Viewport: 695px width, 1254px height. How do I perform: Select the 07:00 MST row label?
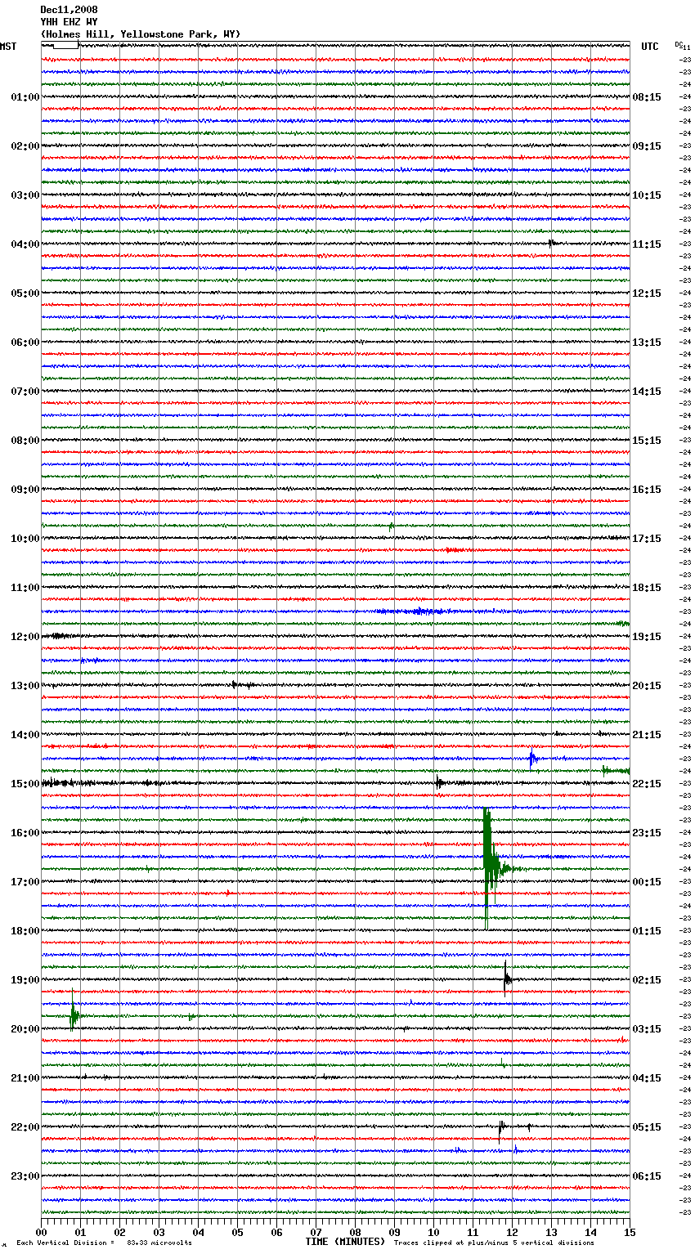[x=25, y=392]
